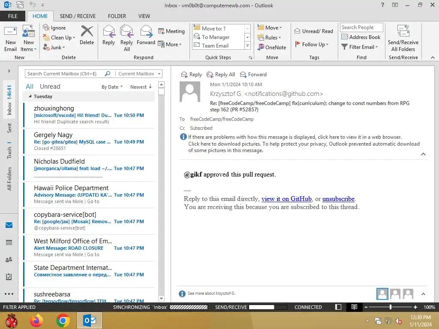The image size is (439, 329).
Task: Click Send/Receive All Folders
Action: coord(403,39)
